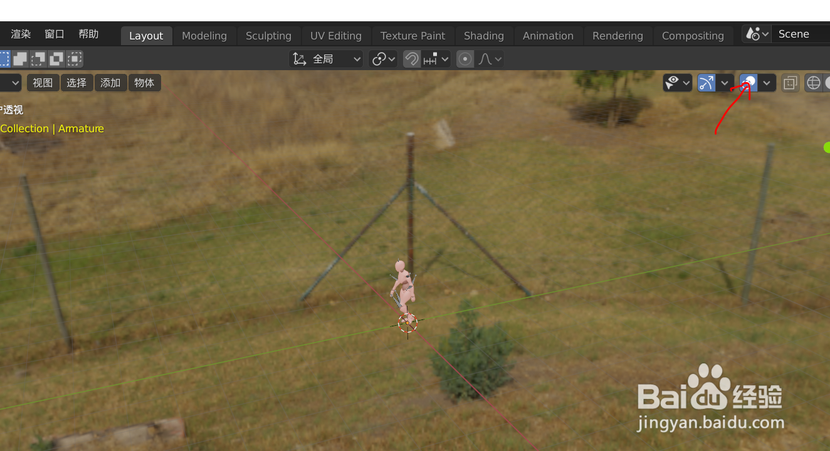The width and height of the screenshot is (830, 451).
Task: Switch to the Layout workspace tab
Action: pyautogui.click(x=146, y=36)
